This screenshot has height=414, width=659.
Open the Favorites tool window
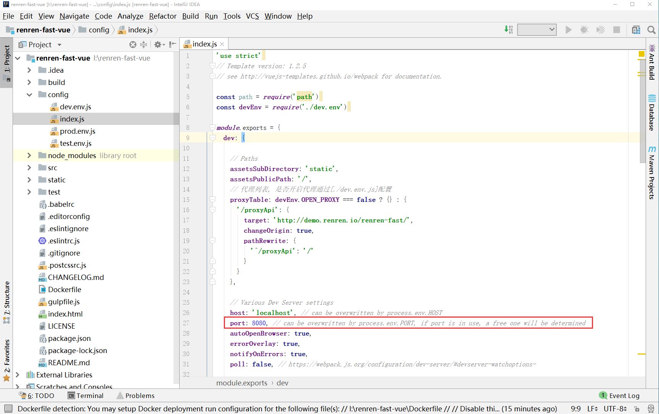tap(6, 360)
